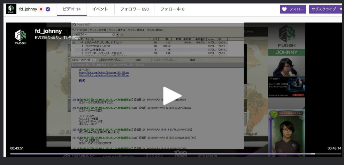View the フォロワー 690 tab
Viewport: 344px width, 165px height.
click(135, 9)
